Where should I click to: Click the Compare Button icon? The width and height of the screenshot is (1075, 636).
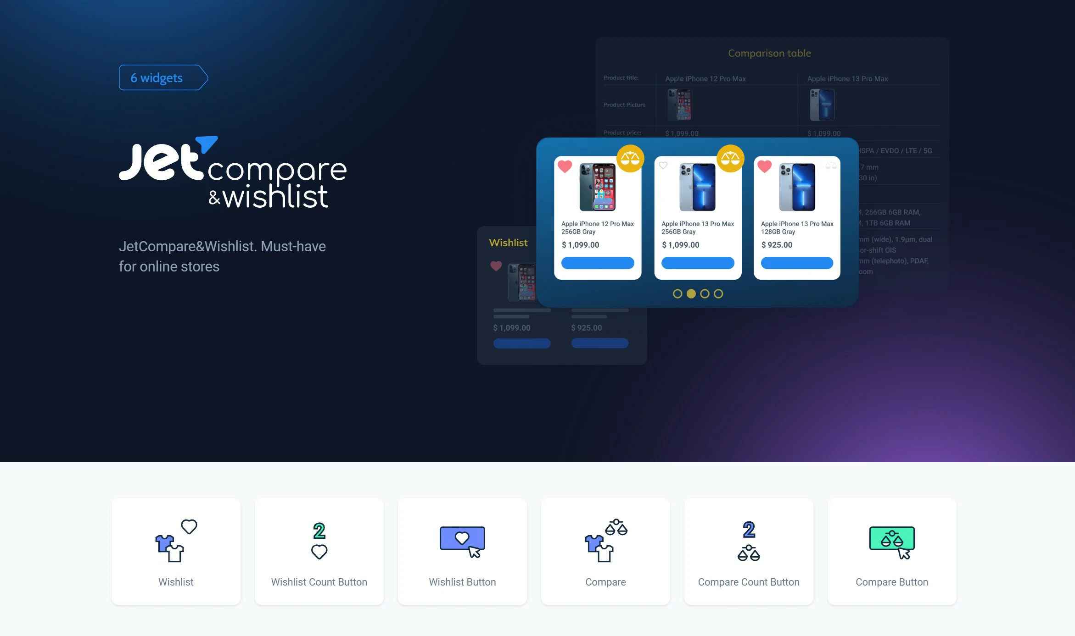(892, 540)
